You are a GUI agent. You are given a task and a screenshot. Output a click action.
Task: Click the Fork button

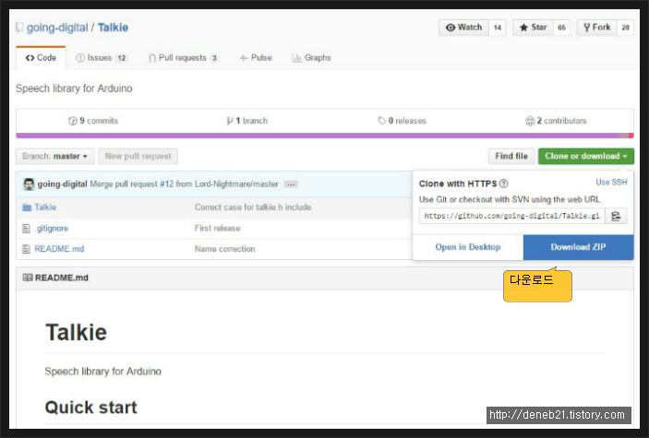coord(597,28)
